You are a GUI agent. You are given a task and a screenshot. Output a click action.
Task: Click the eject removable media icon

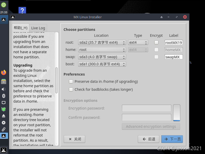coord(4,116)
